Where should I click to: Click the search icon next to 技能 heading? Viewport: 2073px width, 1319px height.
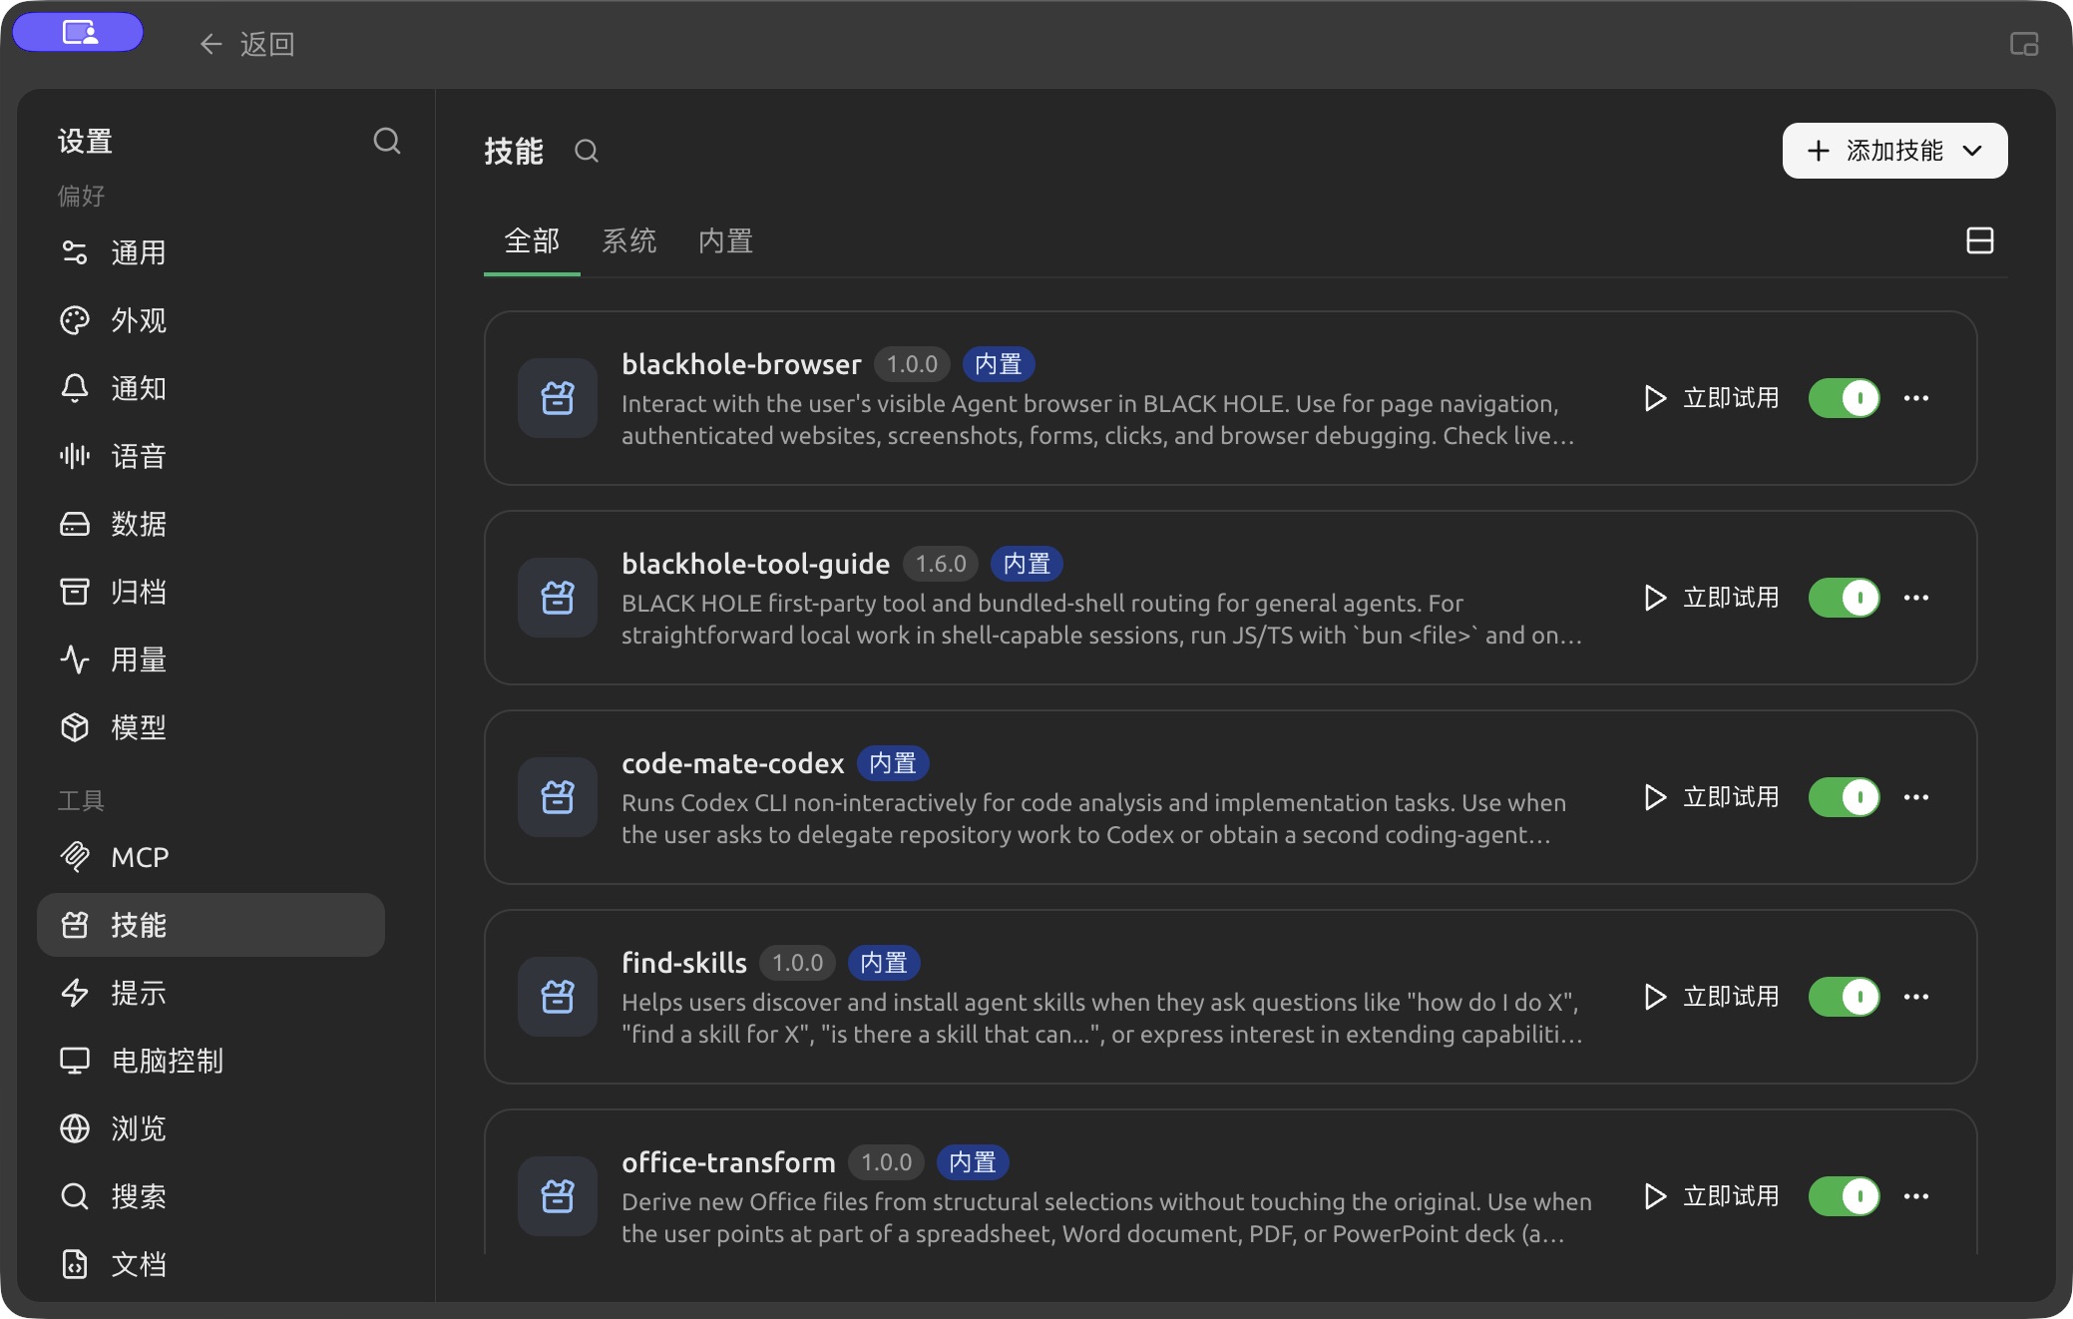pos(587,151)
